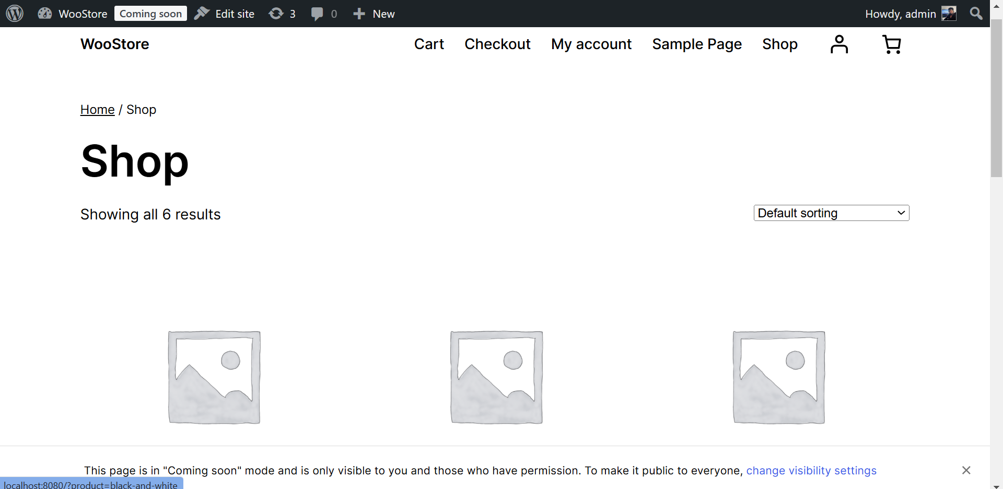Image resolution: width=1003 pixels, height=489 pixels.
Task: Click the change visibility settings link
Action: tap(811, 471)
